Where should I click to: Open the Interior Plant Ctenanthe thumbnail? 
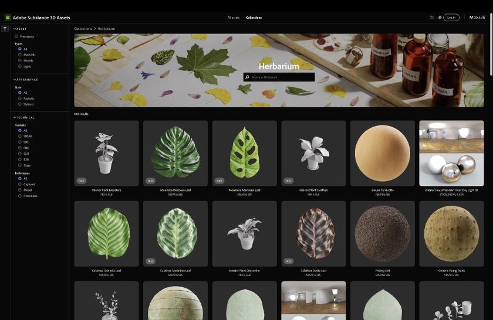click(244, 234)
